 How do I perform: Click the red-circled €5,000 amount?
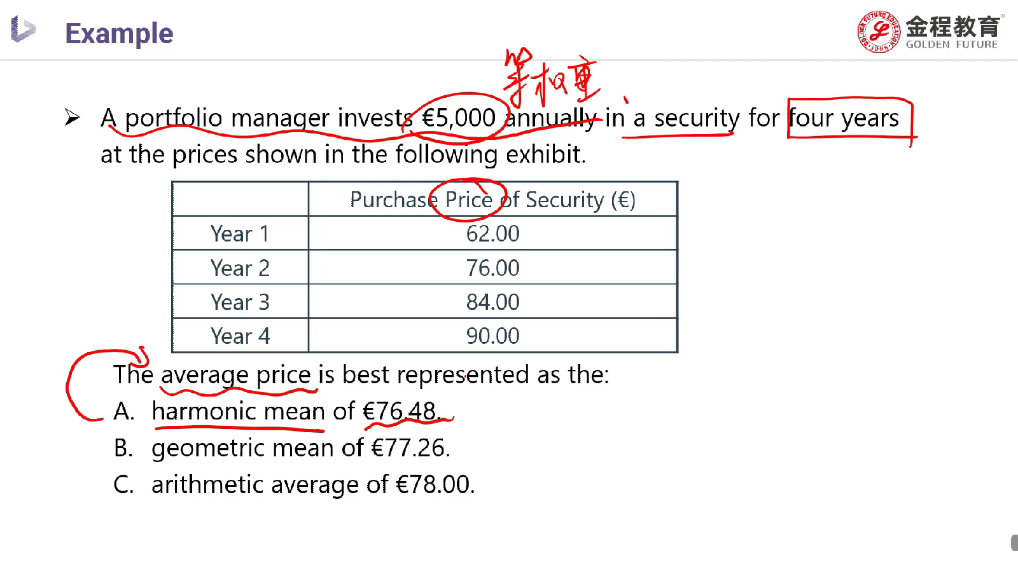tap(458, 118)
